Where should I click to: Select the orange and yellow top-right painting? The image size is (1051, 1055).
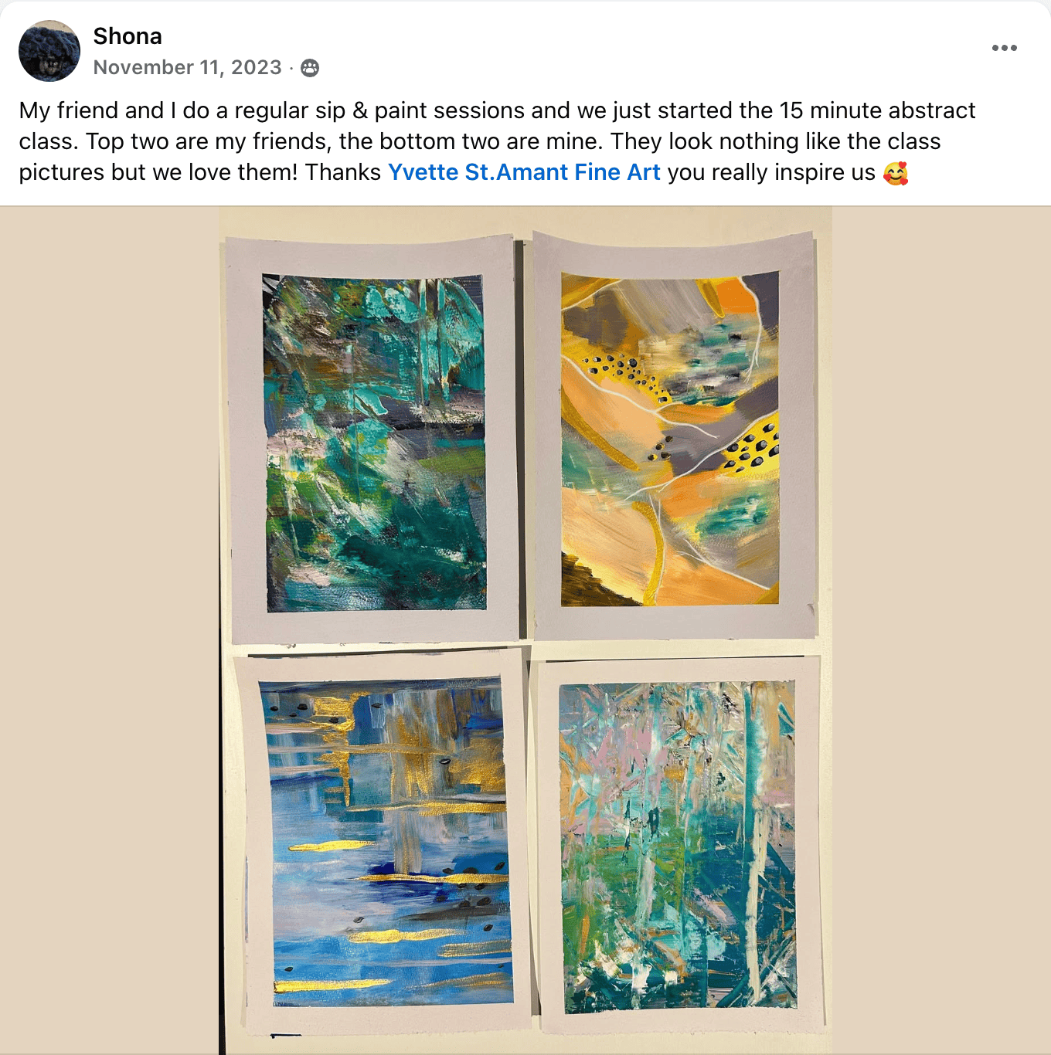point(670,439)
